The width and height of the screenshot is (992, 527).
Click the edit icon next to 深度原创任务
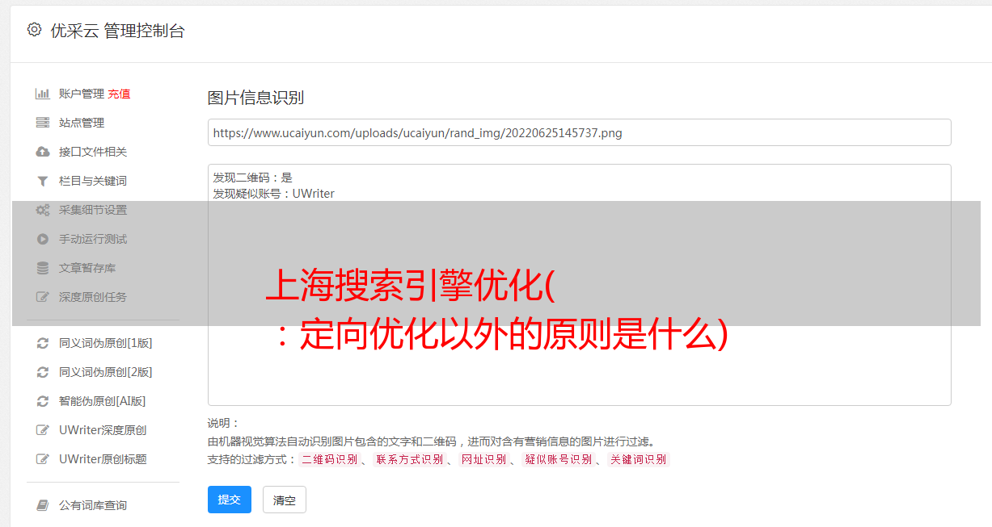click(43, 297)
